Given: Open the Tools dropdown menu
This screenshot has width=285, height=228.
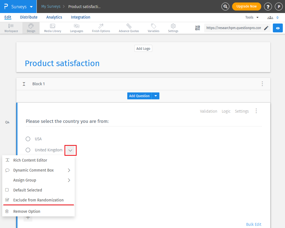Looking at the screenshot, I should (252, 17).
